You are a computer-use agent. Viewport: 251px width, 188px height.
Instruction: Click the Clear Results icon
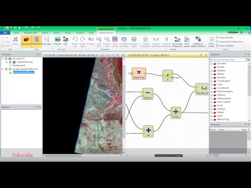pyautogui.click(x=115, y=42)
